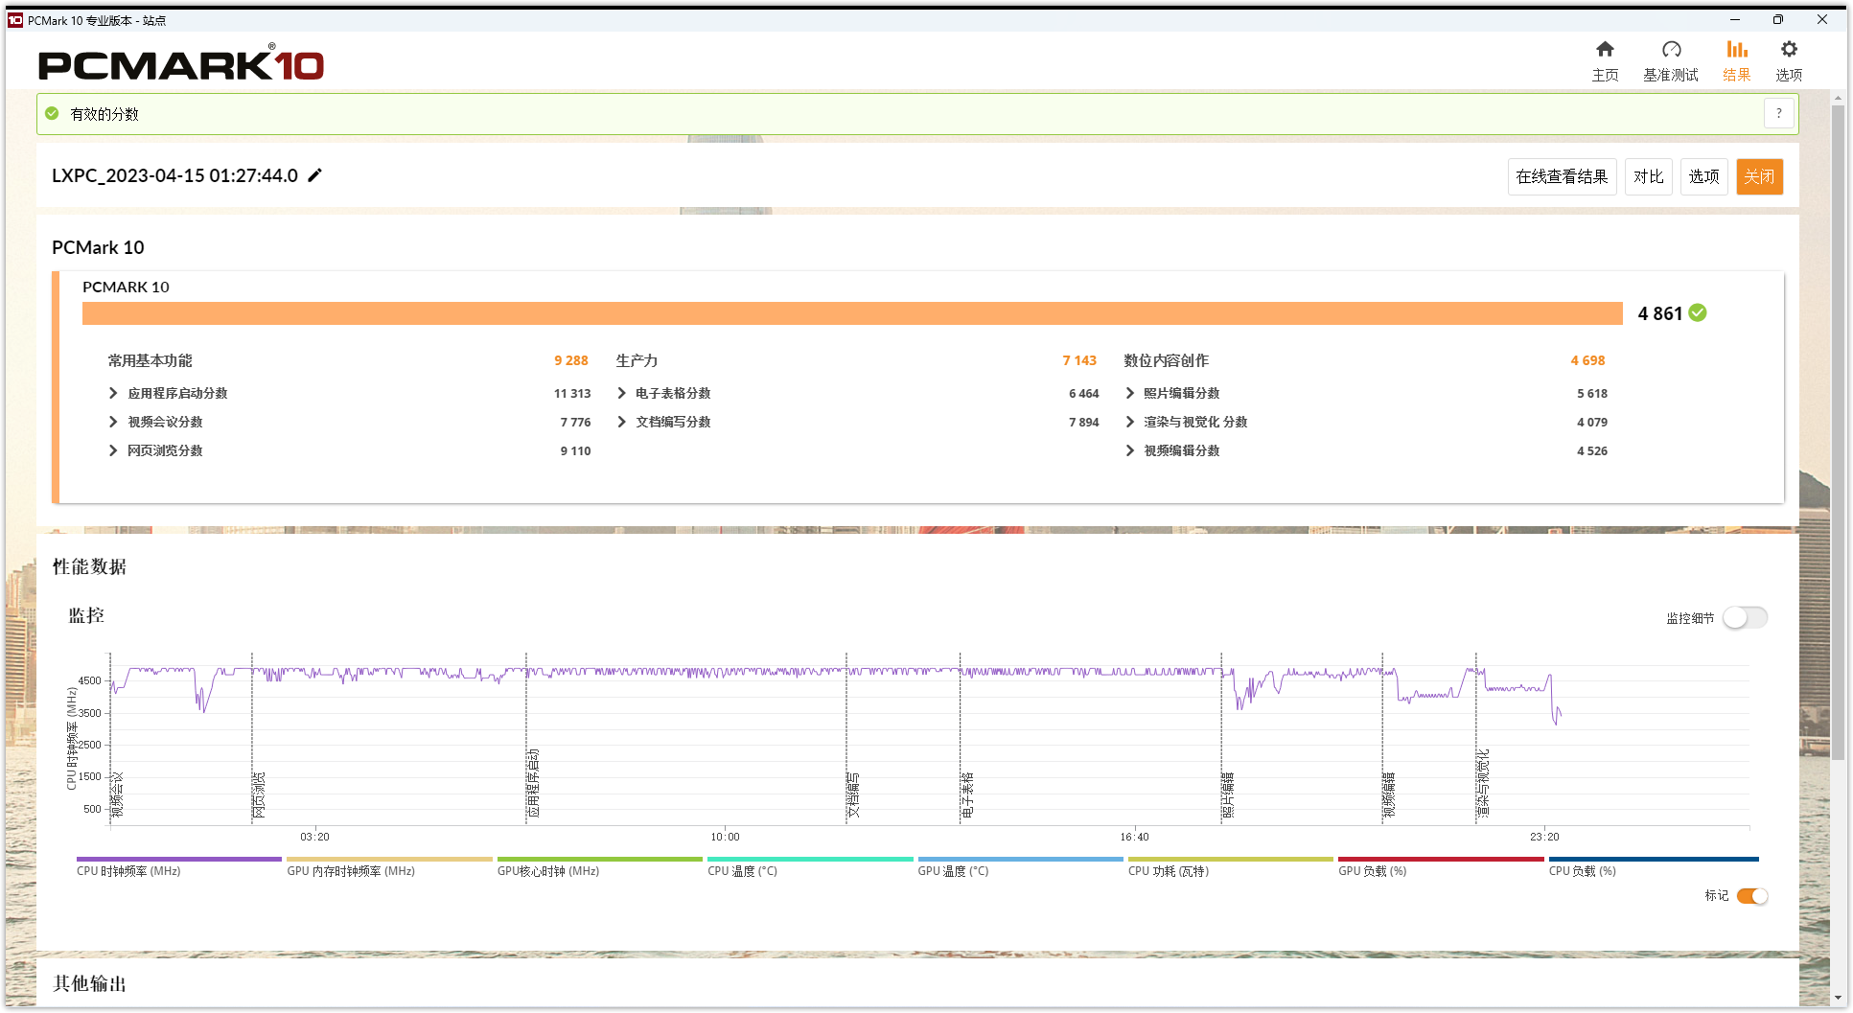
Task: Click the 视频编辑 marker on chart
Action: pos(1389,794)
